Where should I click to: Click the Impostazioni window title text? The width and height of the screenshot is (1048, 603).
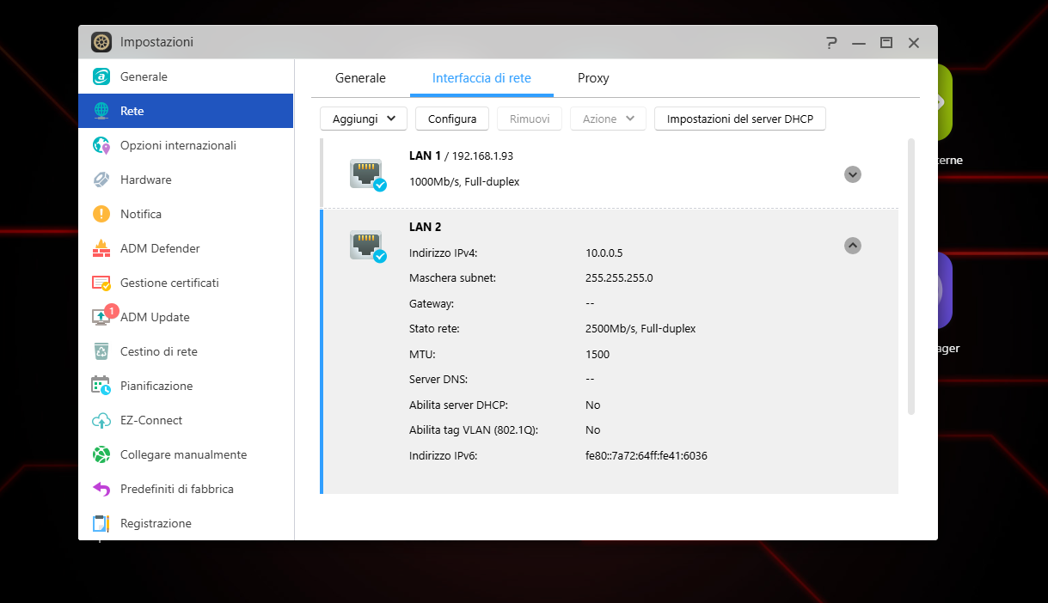[156, 42]
